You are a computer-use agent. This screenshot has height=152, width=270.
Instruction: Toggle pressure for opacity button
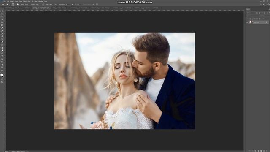click(43, 5)
